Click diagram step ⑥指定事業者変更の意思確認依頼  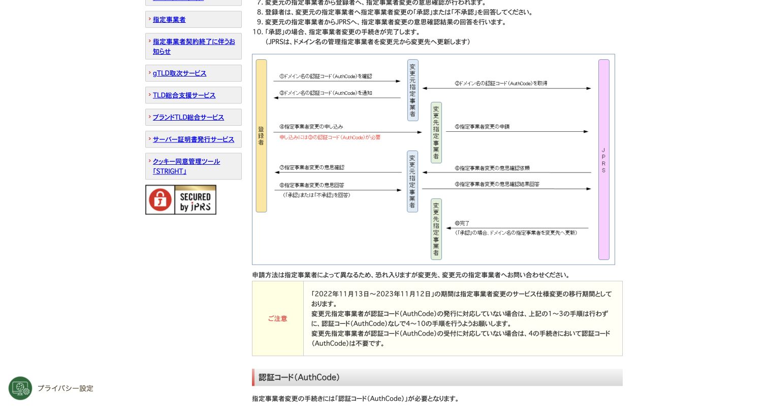(x=492, y=168)
